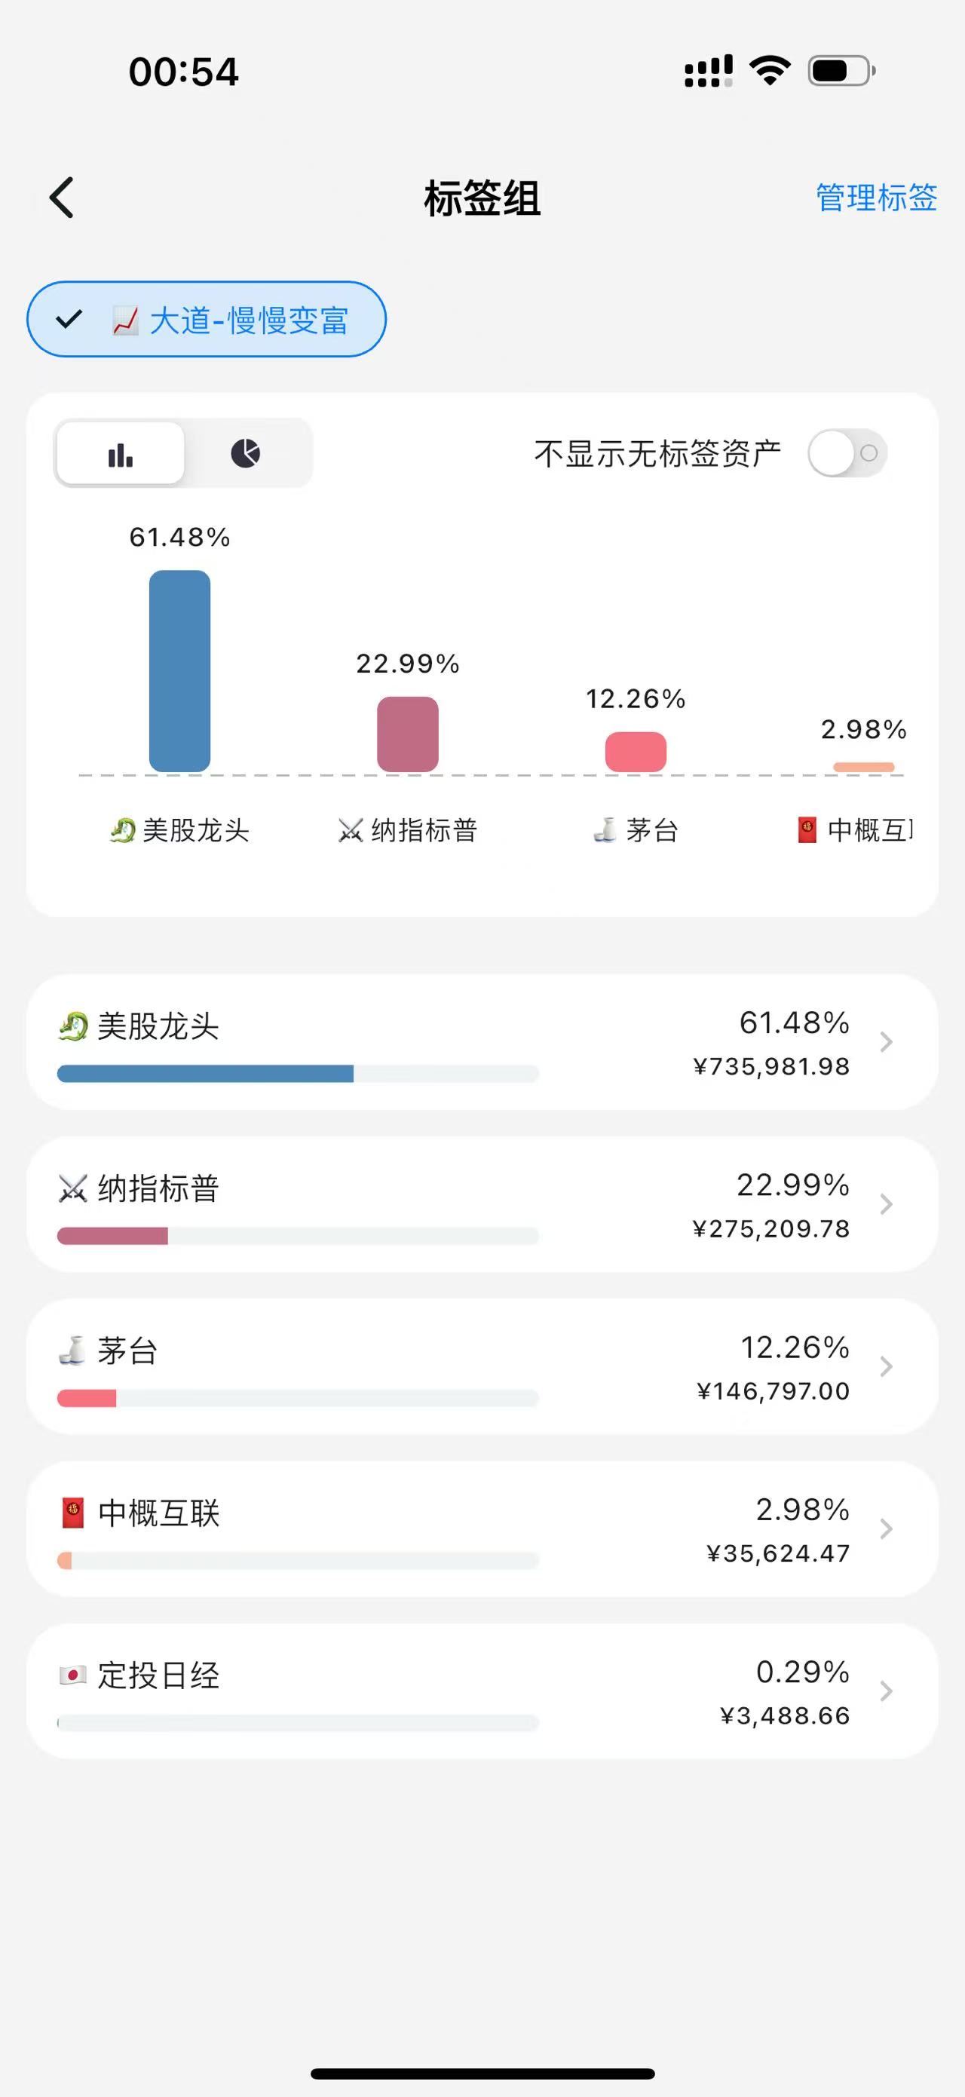
Task: Switch to bar chart view
Action: pyautogui.click(x=121, y=454)
